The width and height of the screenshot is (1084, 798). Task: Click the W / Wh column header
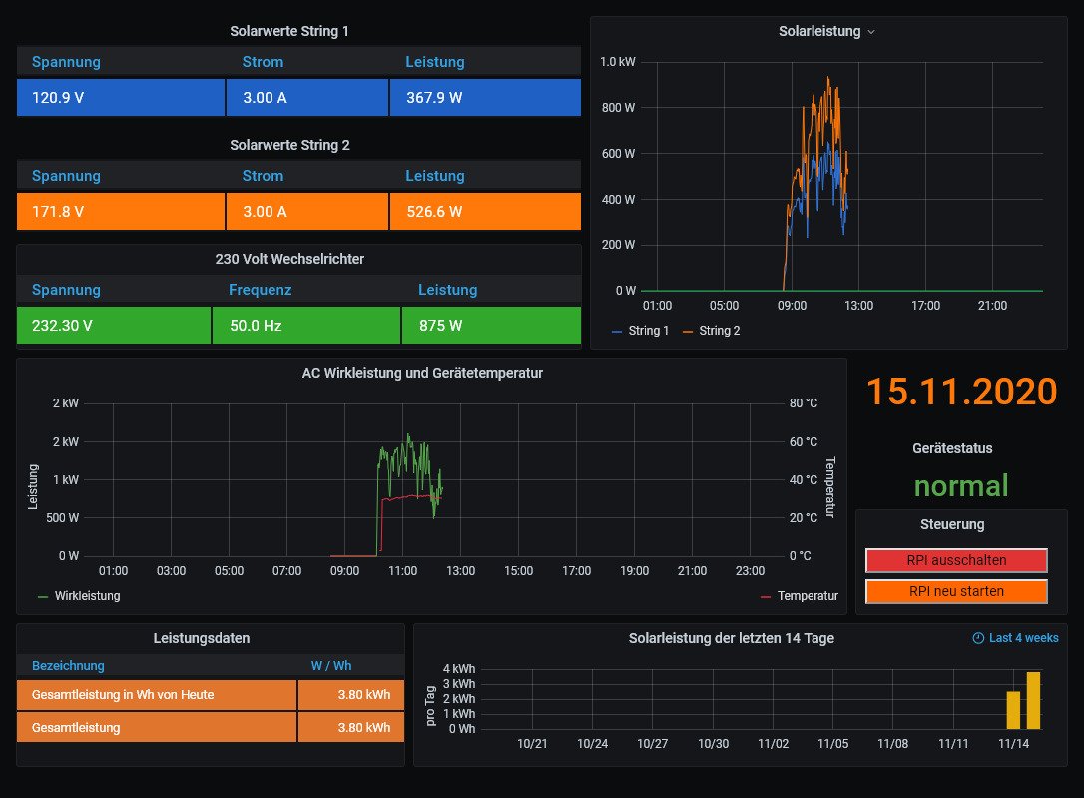tap(330, 666)
